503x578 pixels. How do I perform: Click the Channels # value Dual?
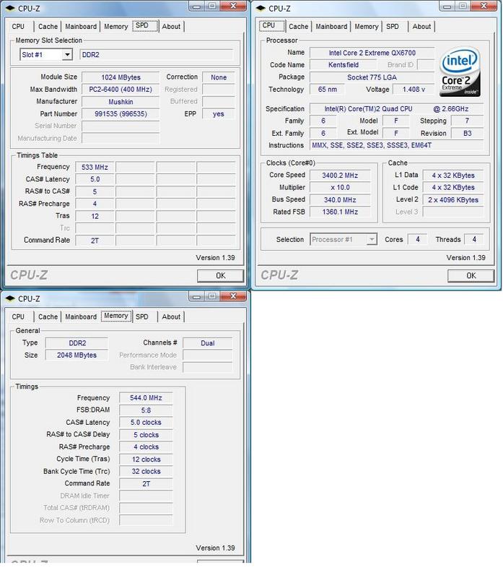tap(208, 343)
